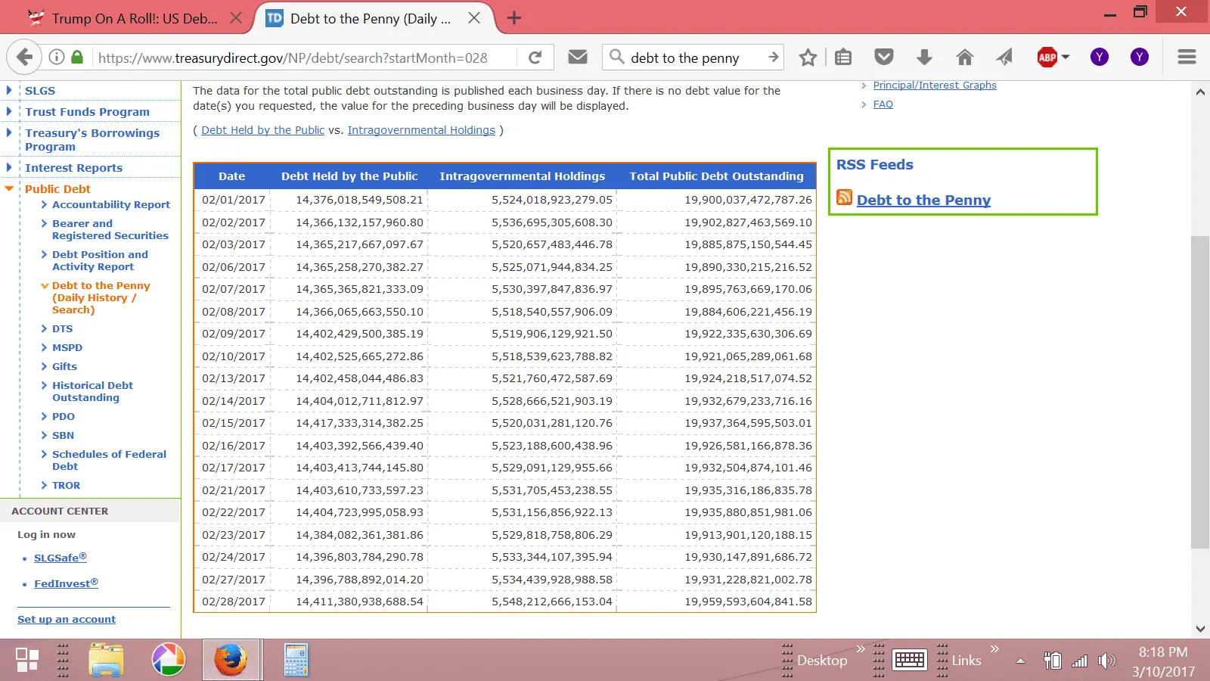Click the Intragovernmental Holdings link
1210x681 pixels.
(421, 130)
